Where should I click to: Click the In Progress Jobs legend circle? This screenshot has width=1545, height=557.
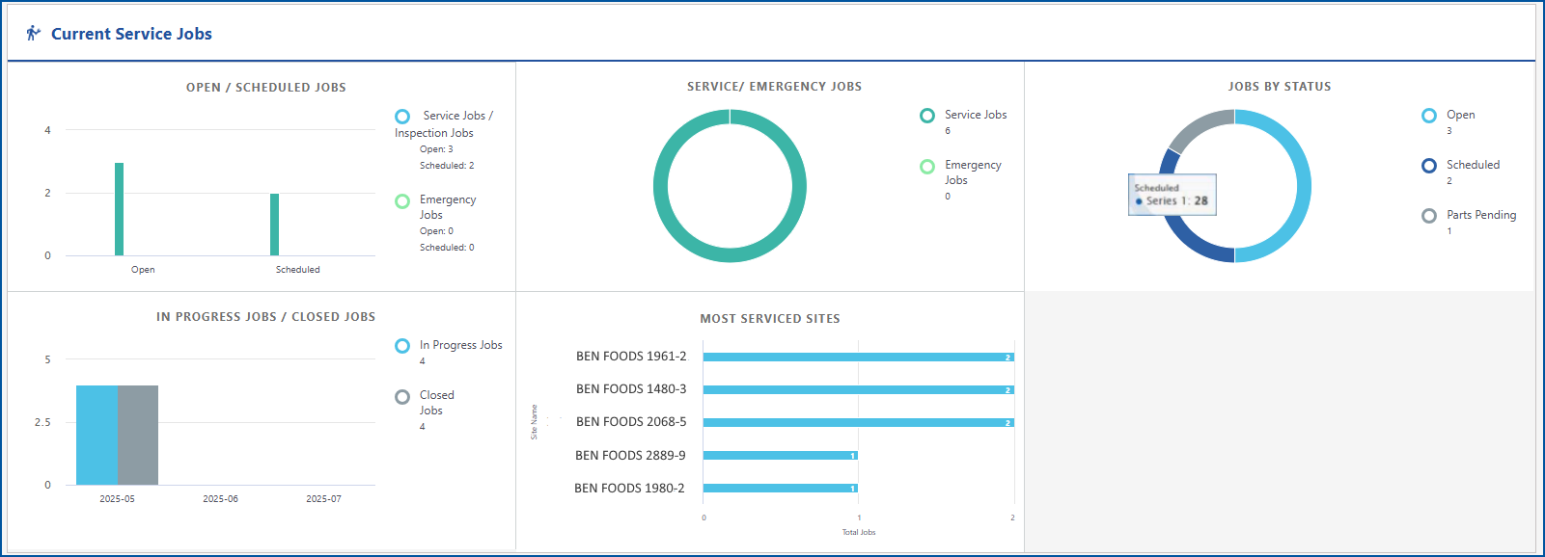(402, 346)
